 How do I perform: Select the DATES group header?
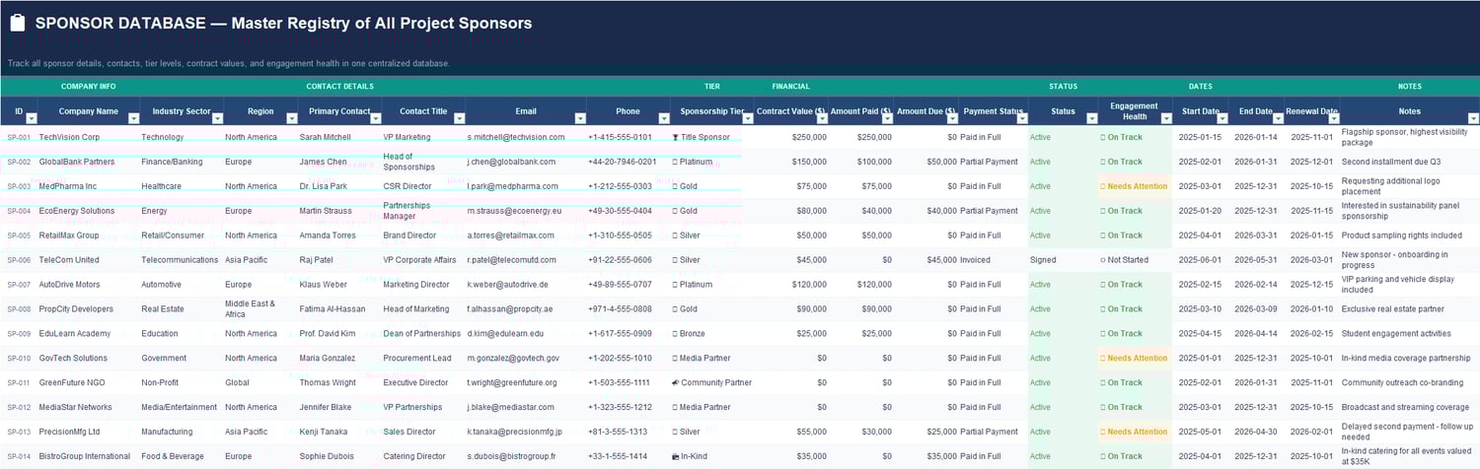click(1201, 87)
